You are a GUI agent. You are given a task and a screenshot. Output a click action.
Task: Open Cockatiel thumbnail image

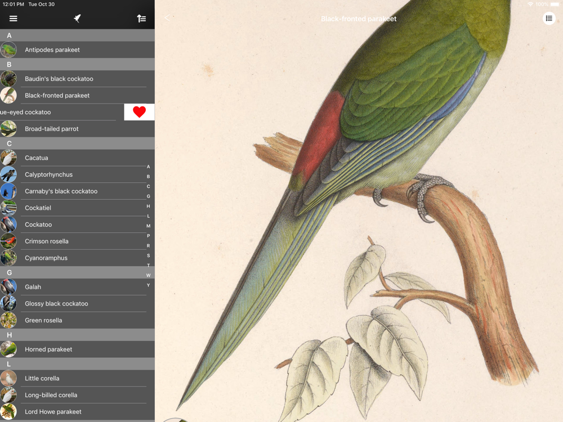[8, 208]
